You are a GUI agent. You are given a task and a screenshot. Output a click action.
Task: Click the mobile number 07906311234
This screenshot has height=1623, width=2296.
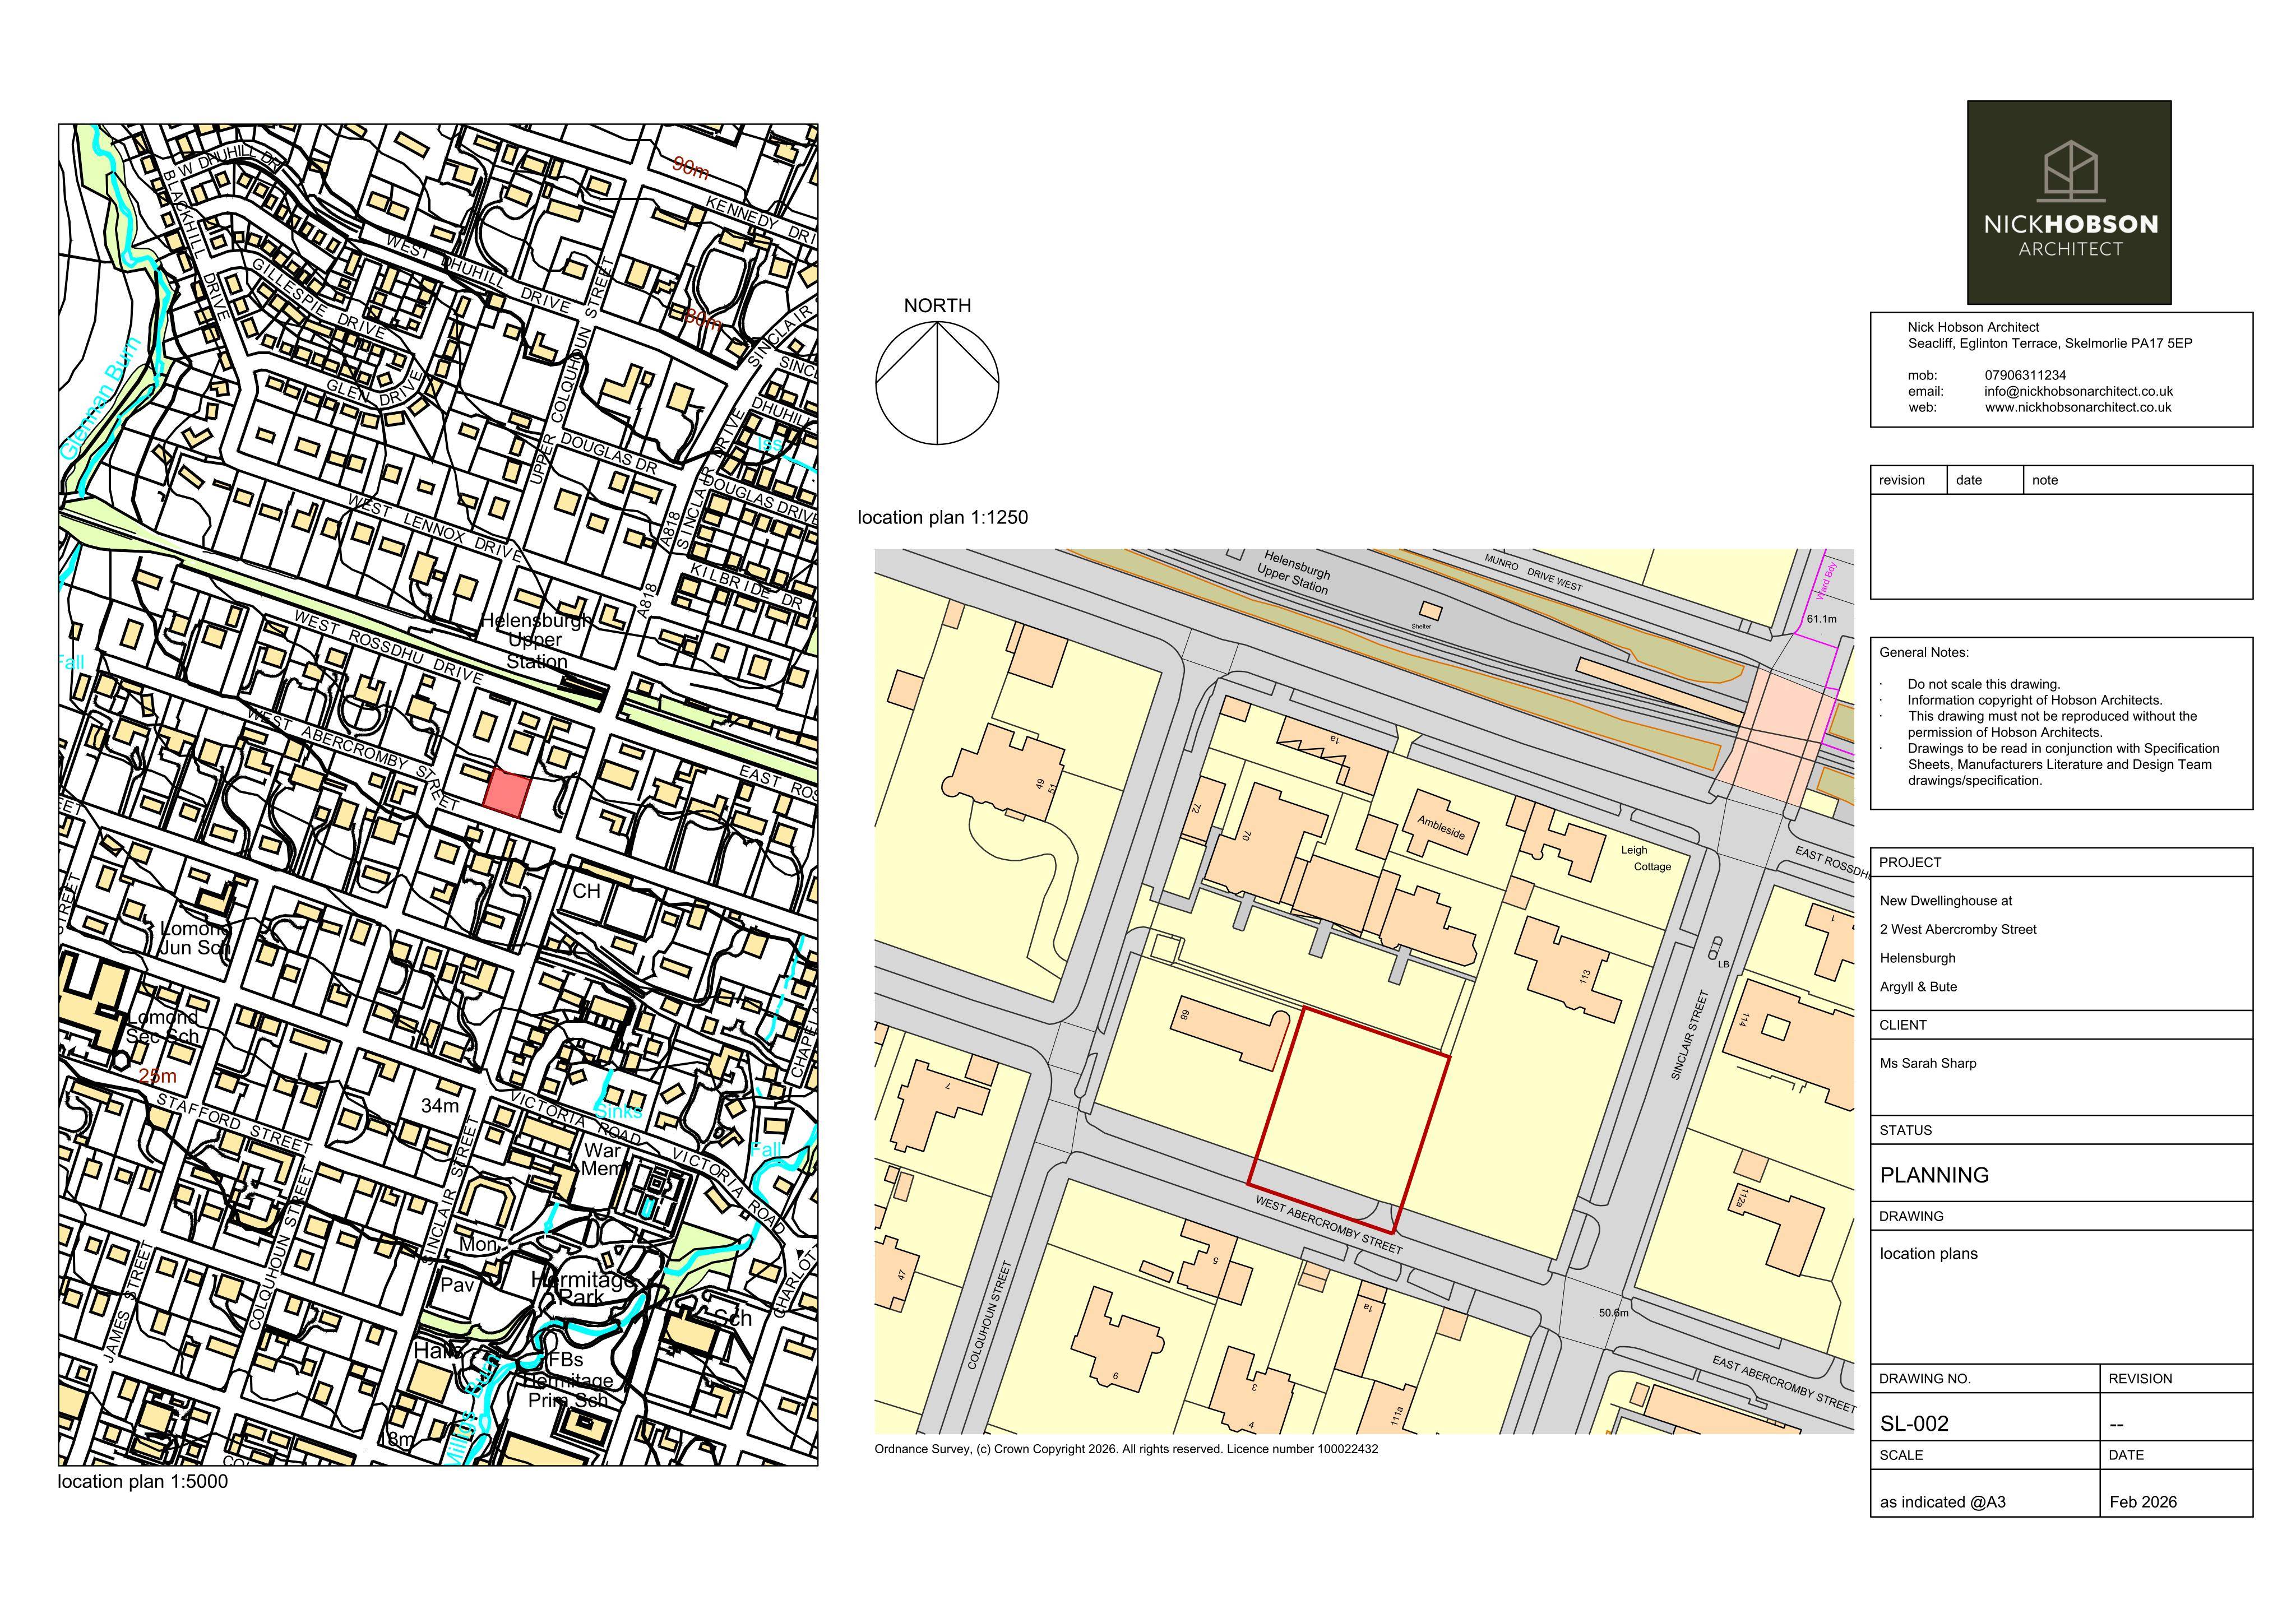[2025, 375]
